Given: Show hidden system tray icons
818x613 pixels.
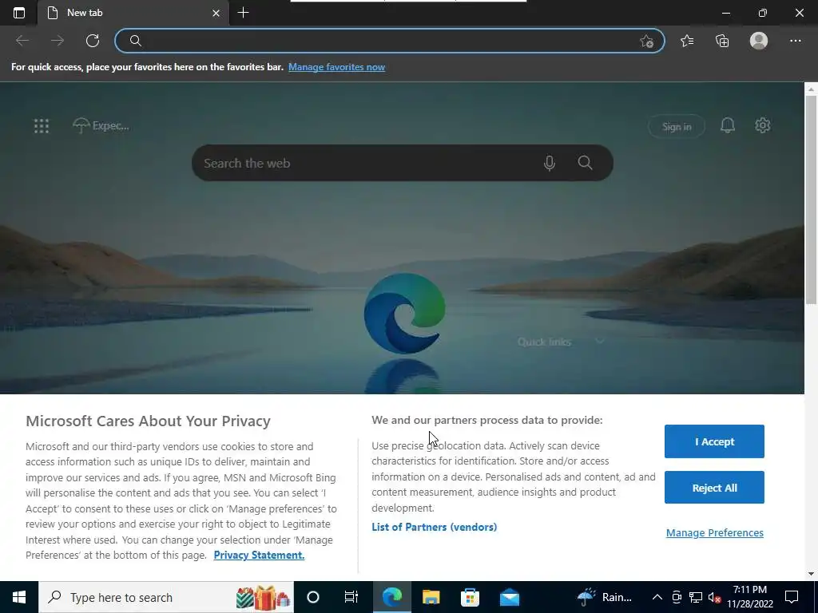Looking at the screenshot, I should click(657, 597).
